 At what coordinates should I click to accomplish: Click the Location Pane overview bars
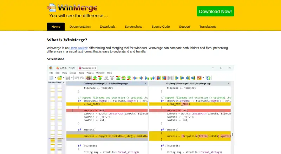(x=56, y=119)
